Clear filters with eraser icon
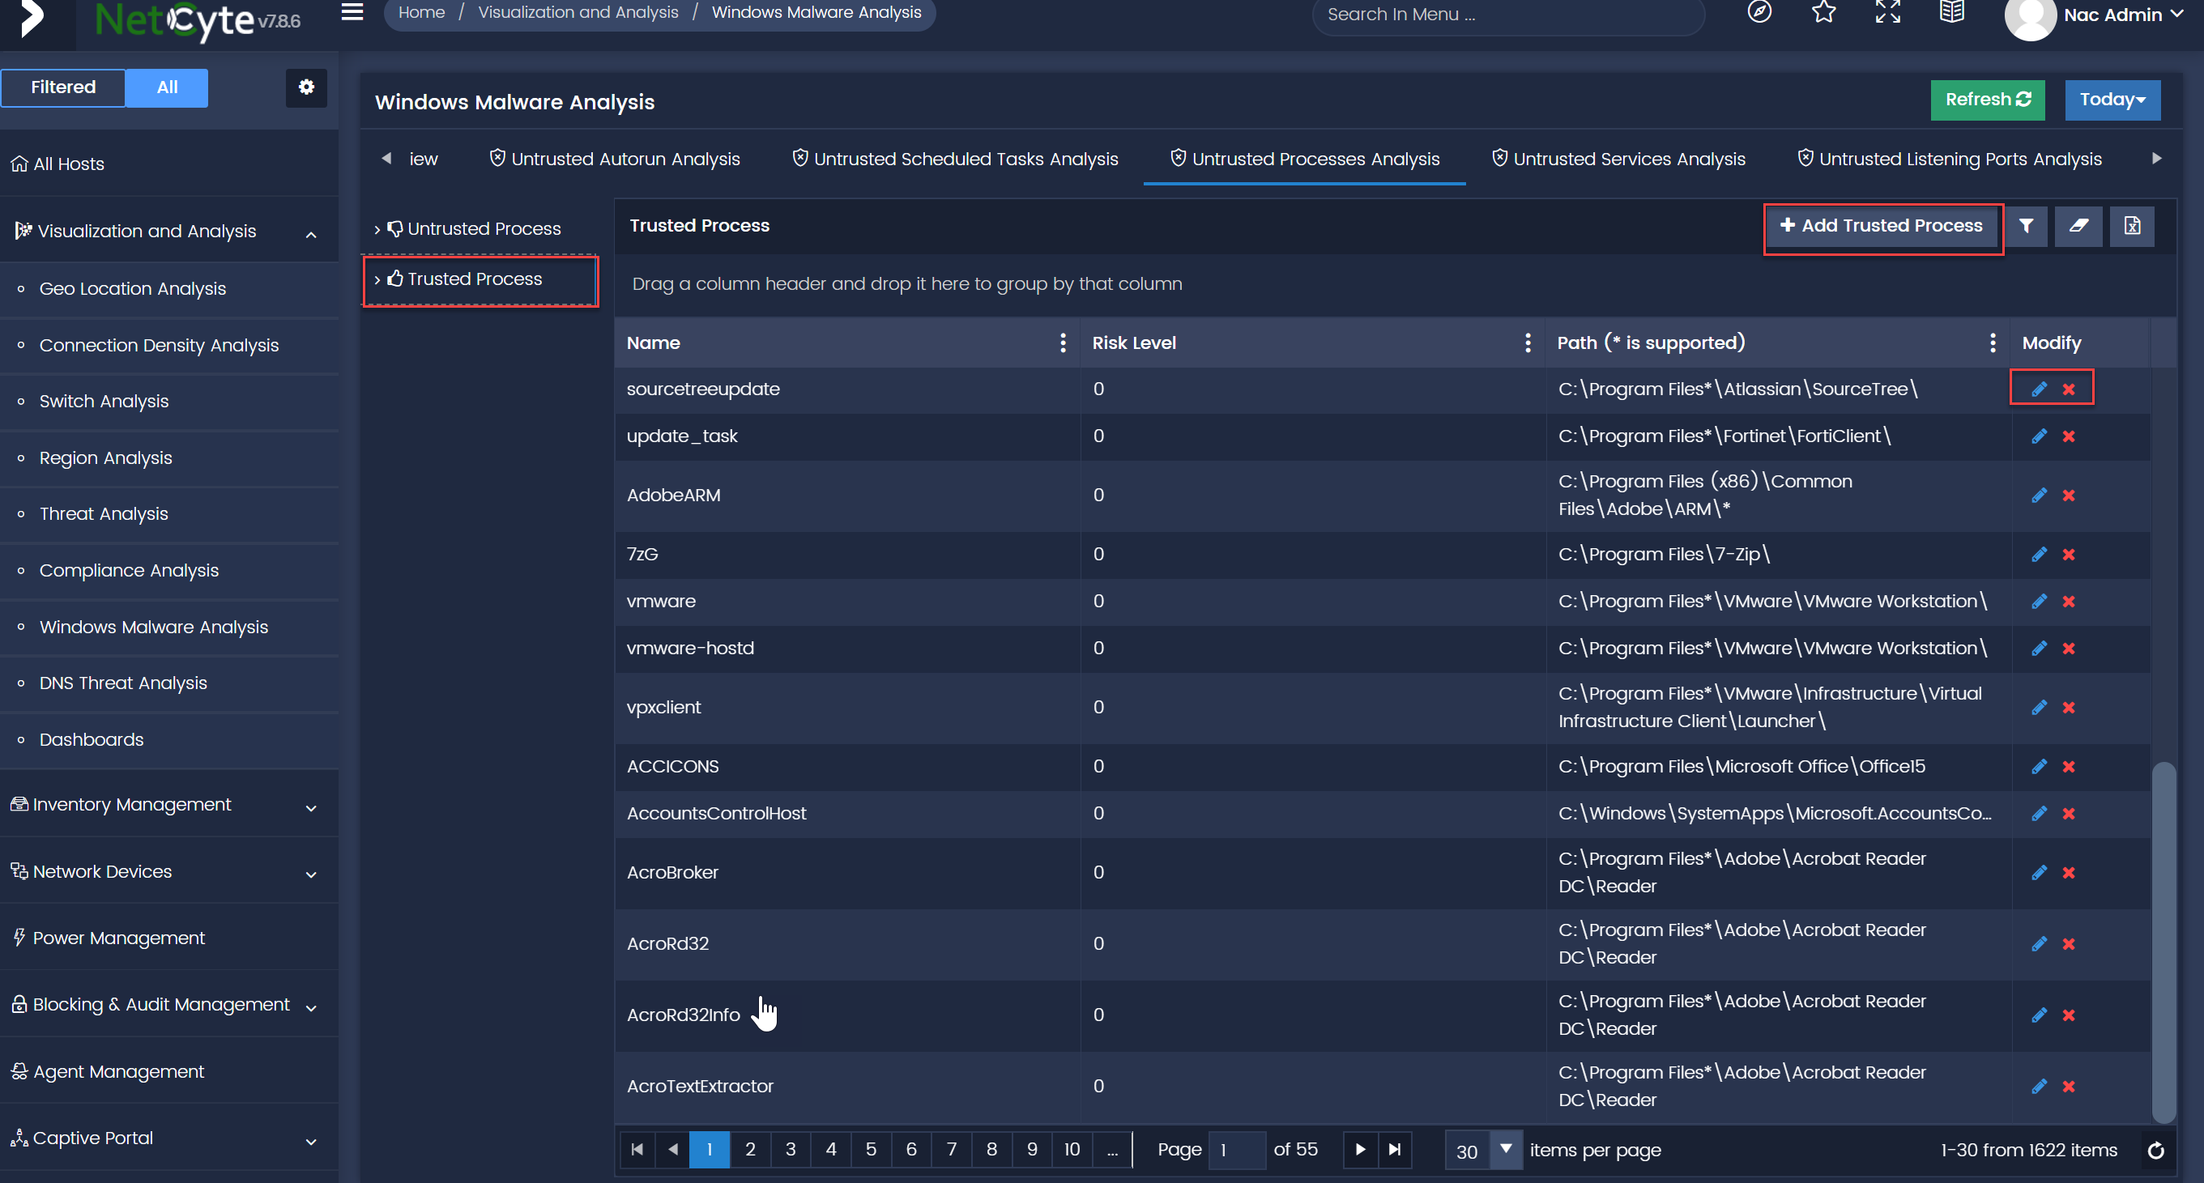The image size is (2204, 1183). point(2078,226)
